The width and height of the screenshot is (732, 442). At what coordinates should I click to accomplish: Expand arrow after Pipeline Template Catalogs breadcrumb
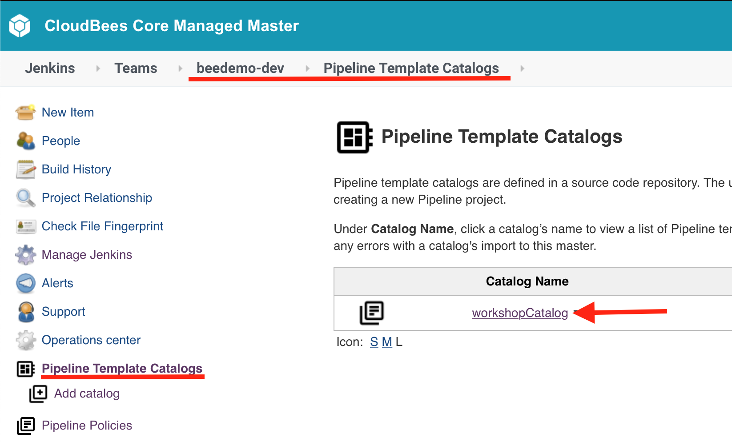[x=522, y=68]
